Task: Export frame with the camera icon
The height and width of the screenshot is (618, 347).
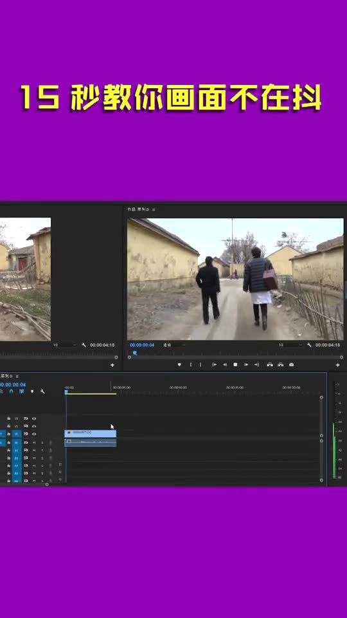Action: point(291,364)
